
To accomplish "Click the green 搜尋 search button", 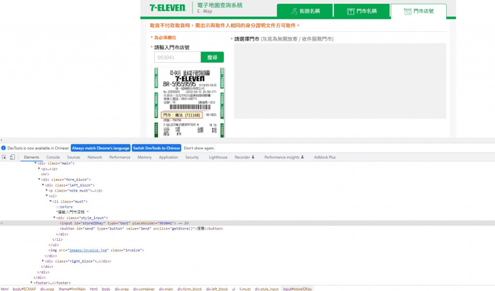I will [212, 57].
